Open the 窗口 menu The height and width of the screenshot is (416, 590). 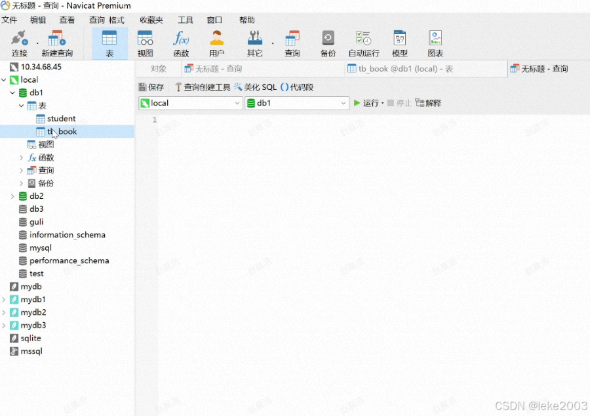coord(214,20)
